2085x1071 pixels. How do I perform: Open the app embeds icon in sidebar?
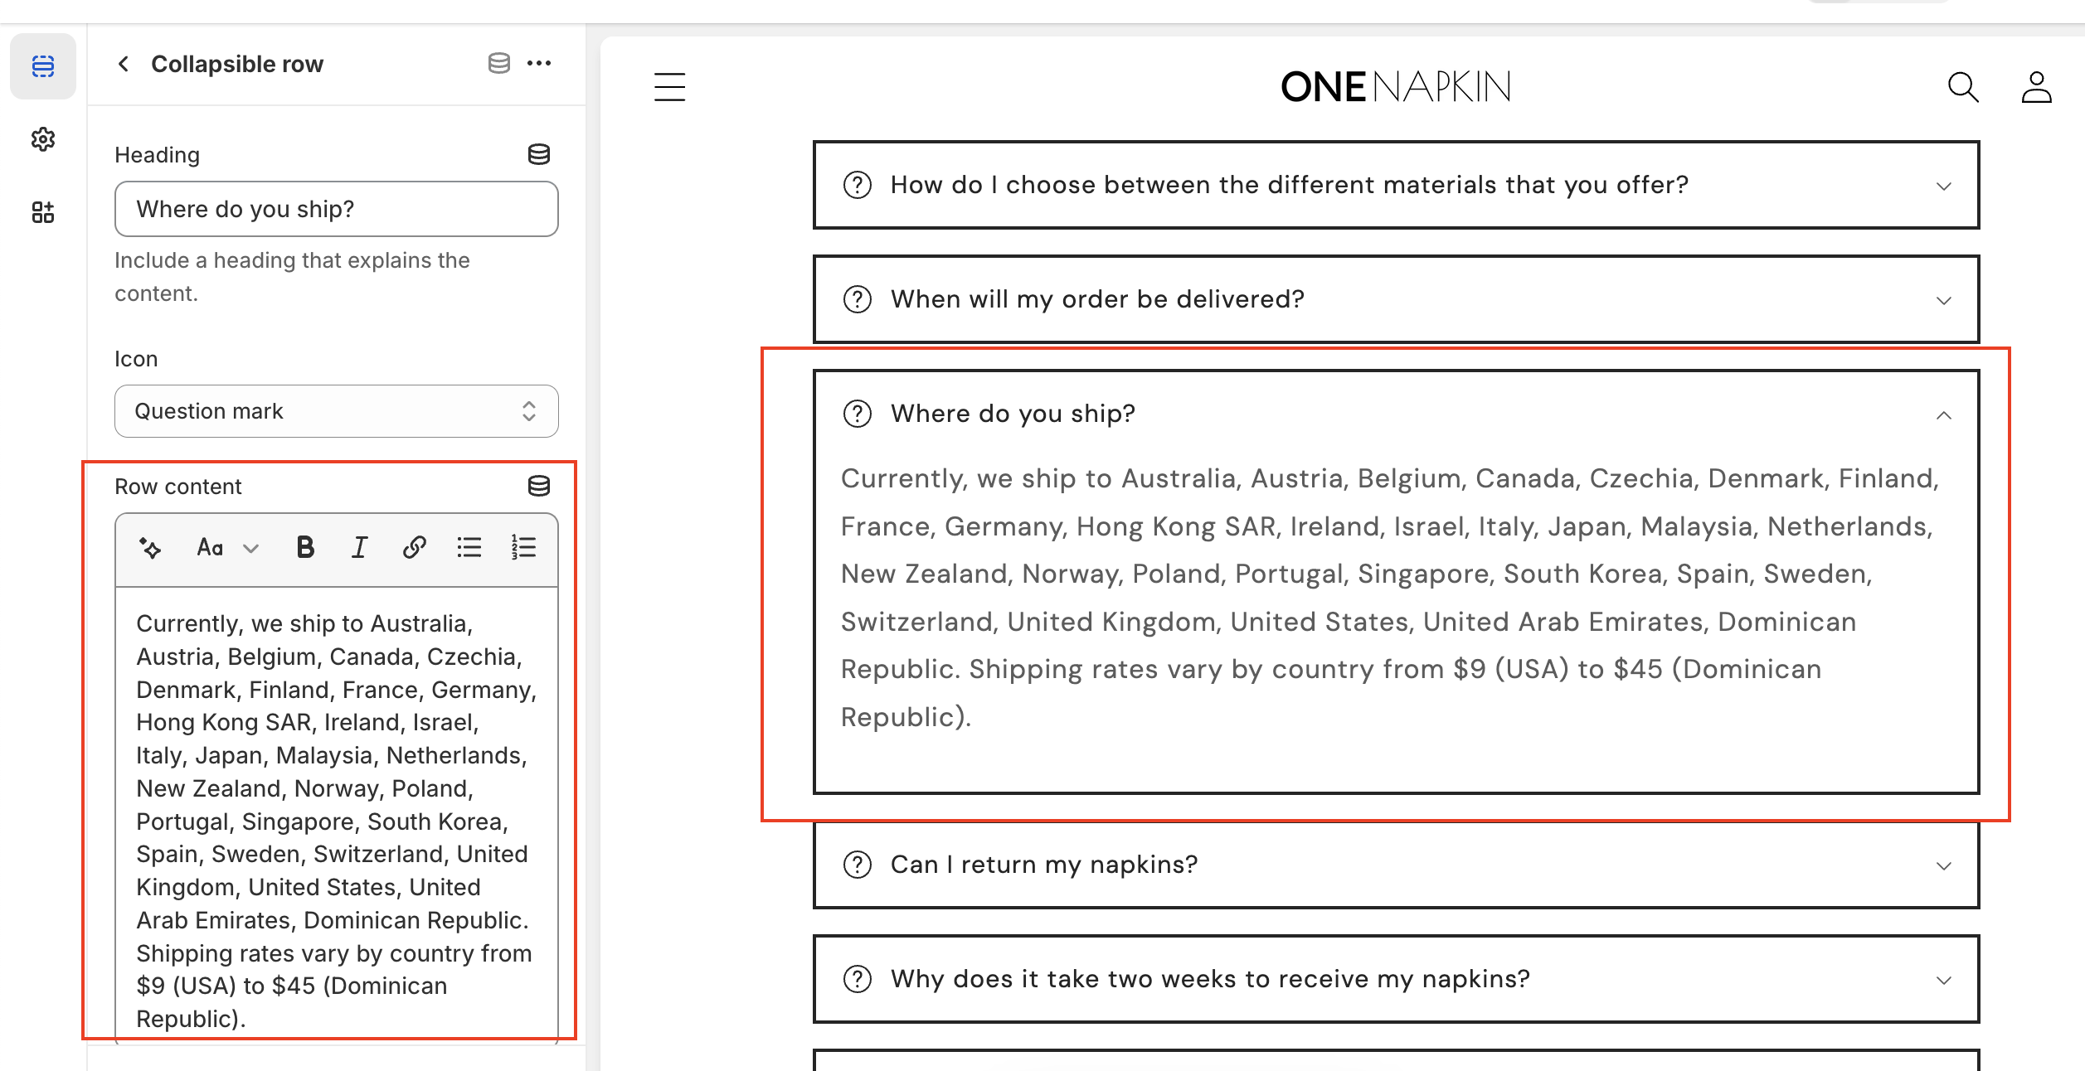coord(43,212)
